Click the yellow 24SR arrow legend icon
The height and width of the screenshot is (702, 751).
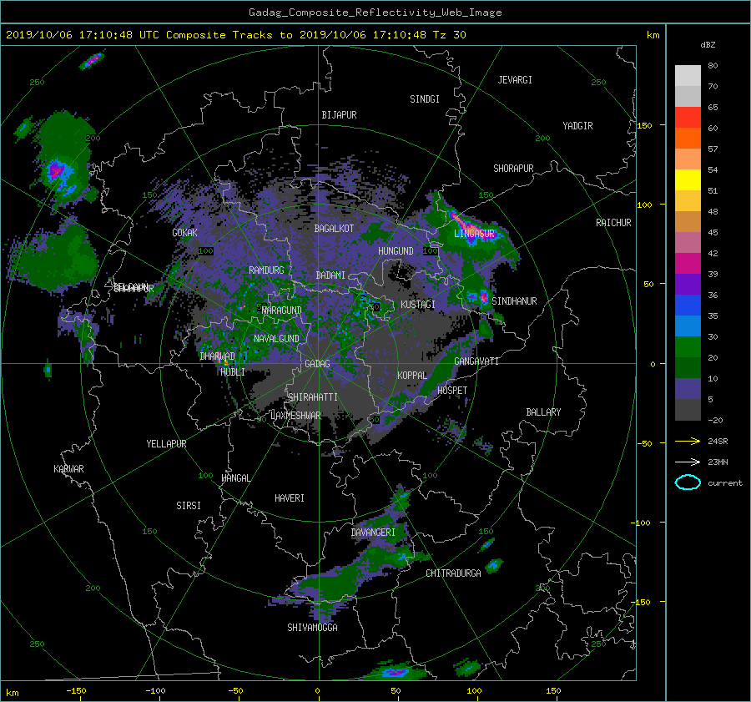[688, 441]
